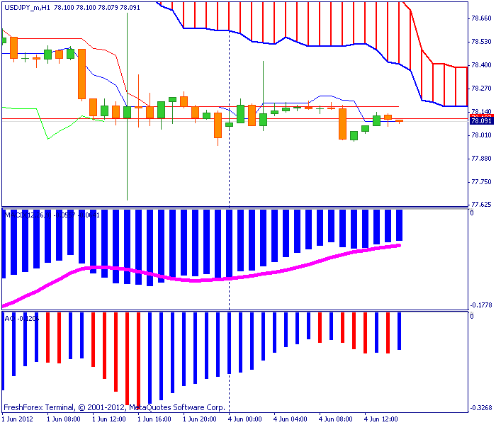The image size is (496, 425).
Task: Click the 1 Jun 12:00 time label
Action: pyautogui.click(x=109, y=419)
